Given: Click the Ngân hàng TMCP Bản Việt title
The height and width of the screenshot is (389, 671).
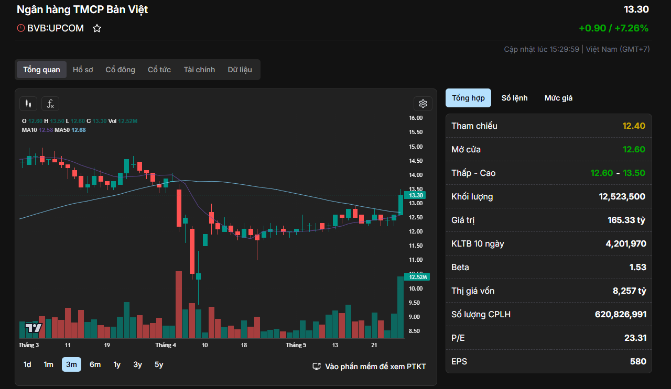Looking at the screenshot, I should coord(82,9).
